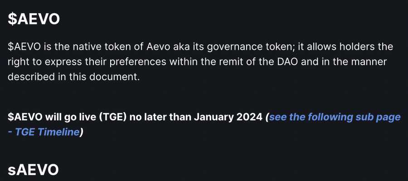Click the "sAEVO" section heading
The image size is (408, 181).
33,170
